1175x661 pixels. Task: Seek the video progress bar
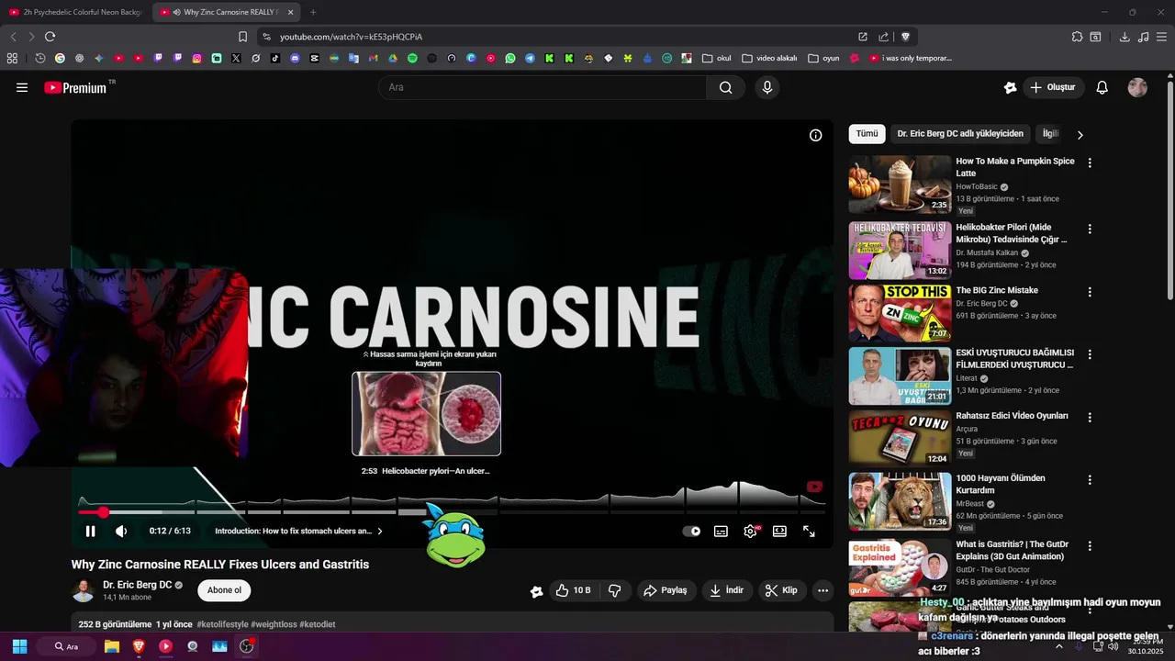[452, 511]
